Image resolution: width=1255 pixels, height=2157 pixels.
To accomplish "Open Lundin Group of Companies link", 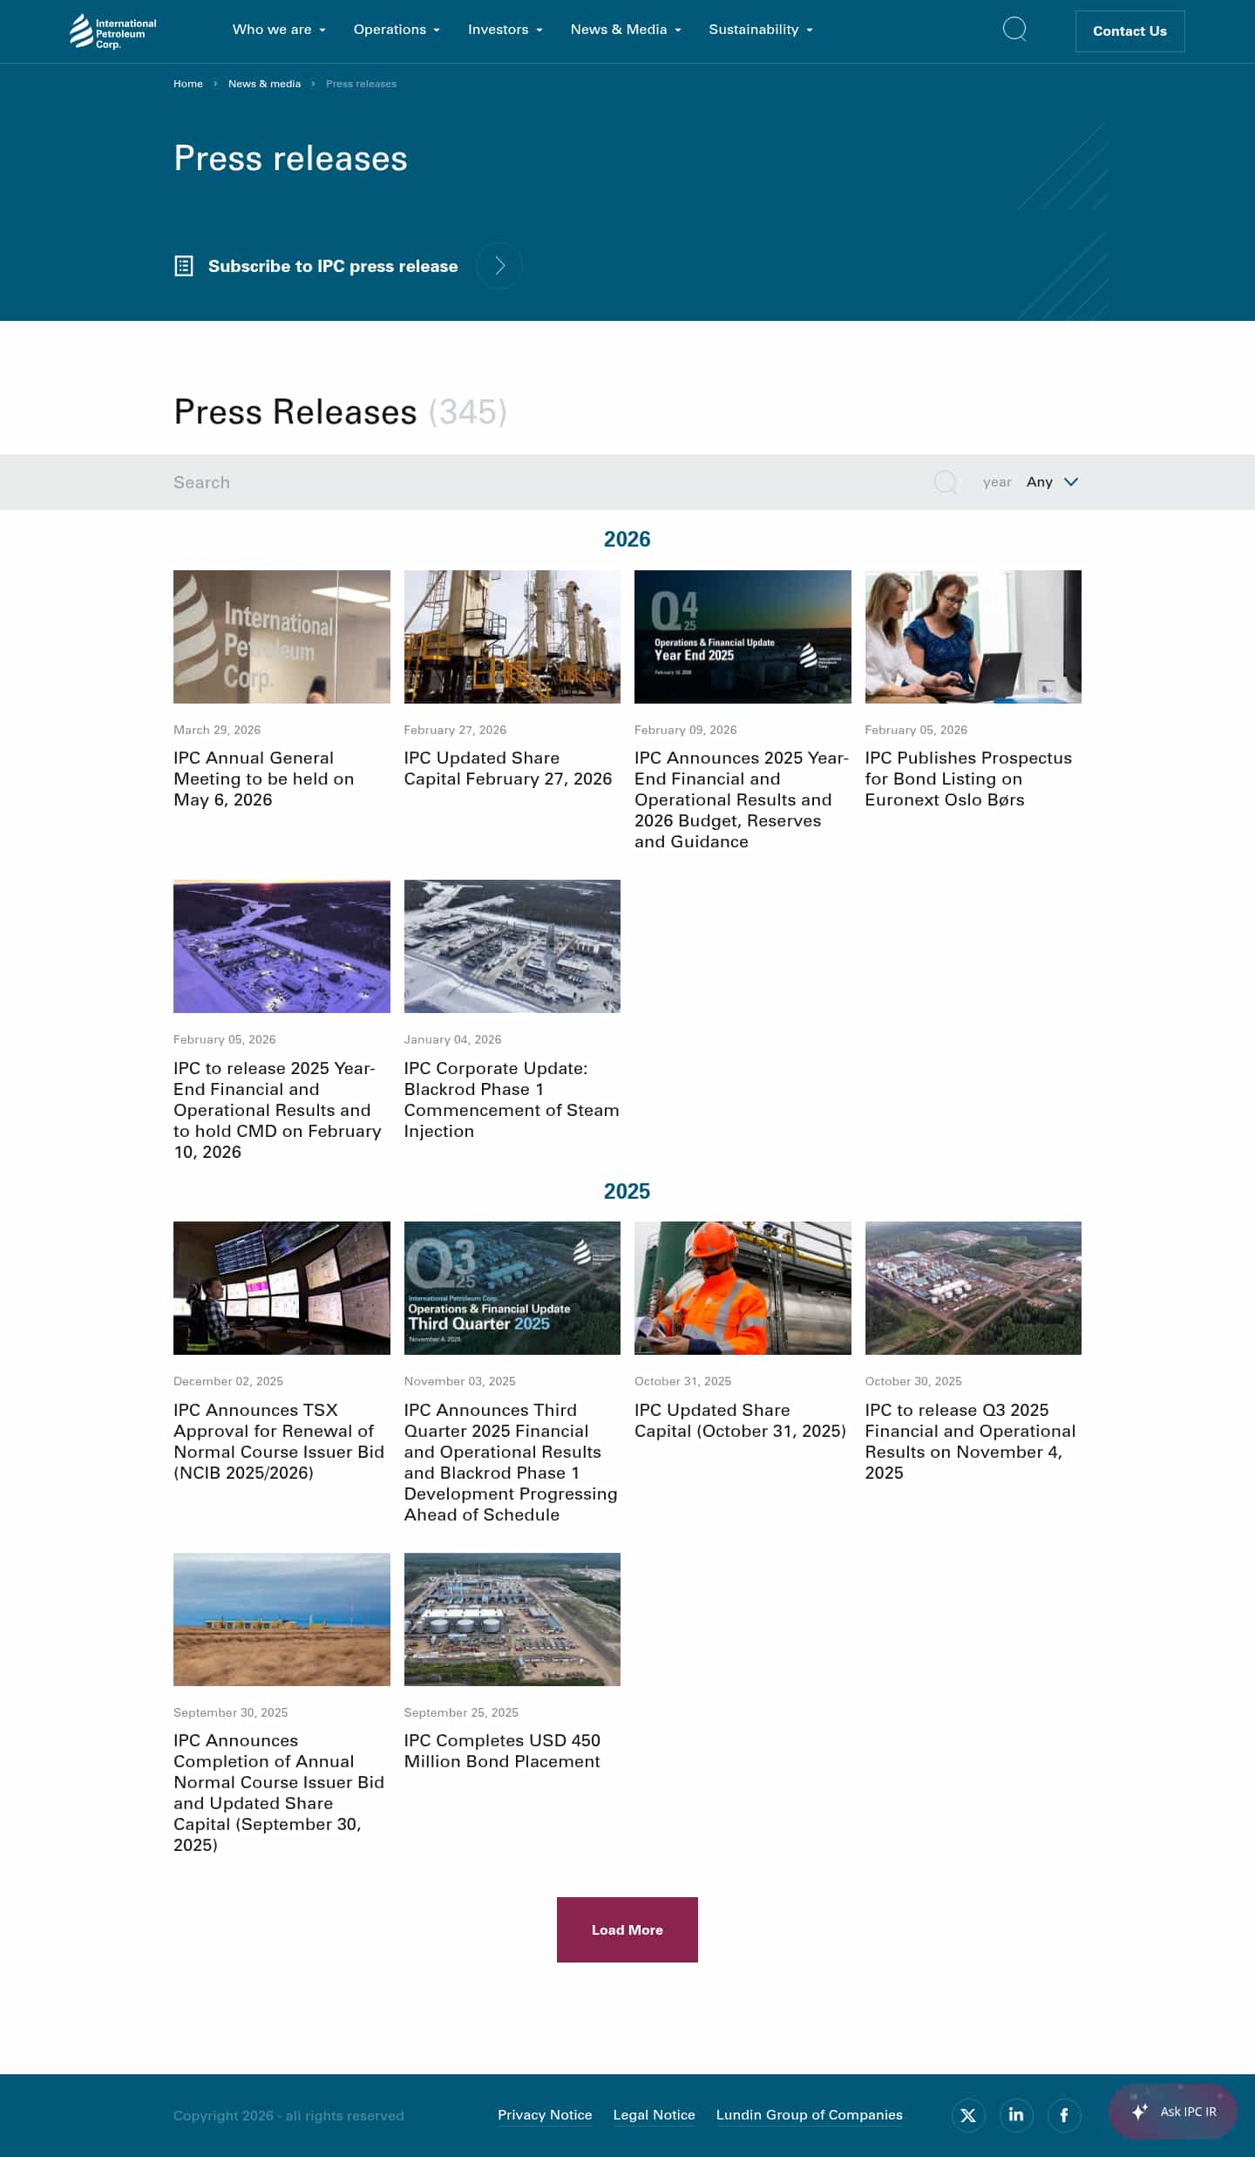I will (x=810, y=2115).
